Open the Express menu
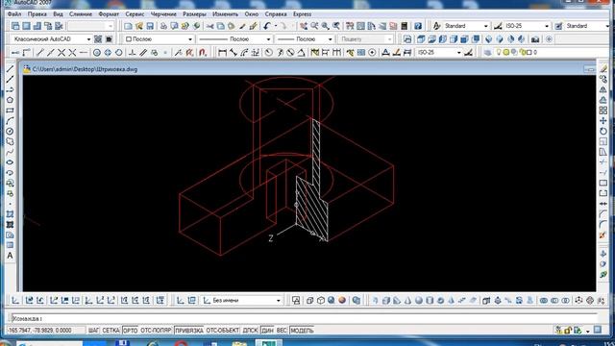615x346 pixels. pyautogui.click(x=302, y=14)
